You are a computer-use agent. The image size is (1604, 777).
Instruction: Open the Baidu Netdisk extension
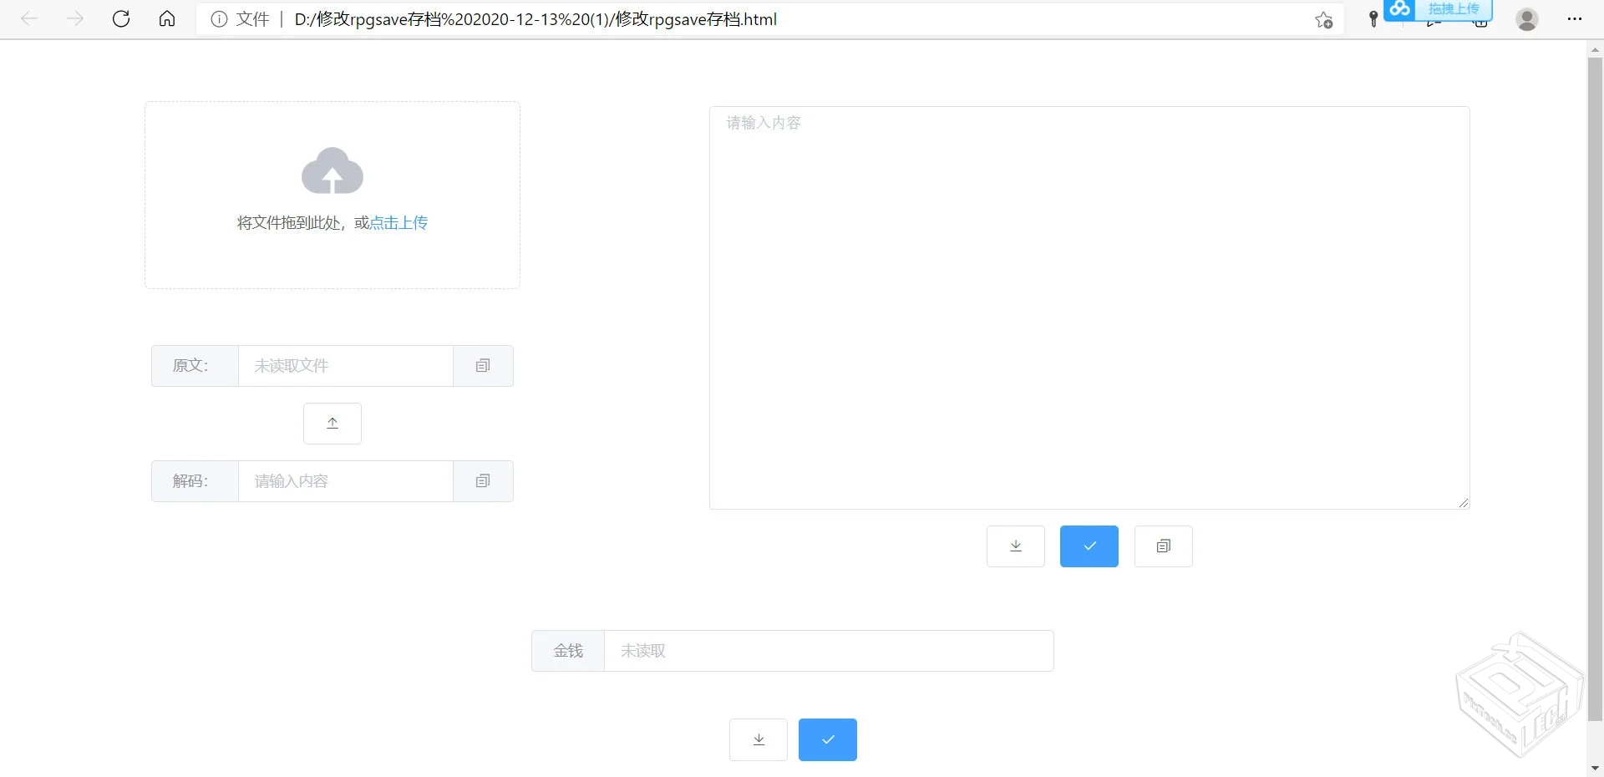pyautogui.click(x=1398, y=10)
